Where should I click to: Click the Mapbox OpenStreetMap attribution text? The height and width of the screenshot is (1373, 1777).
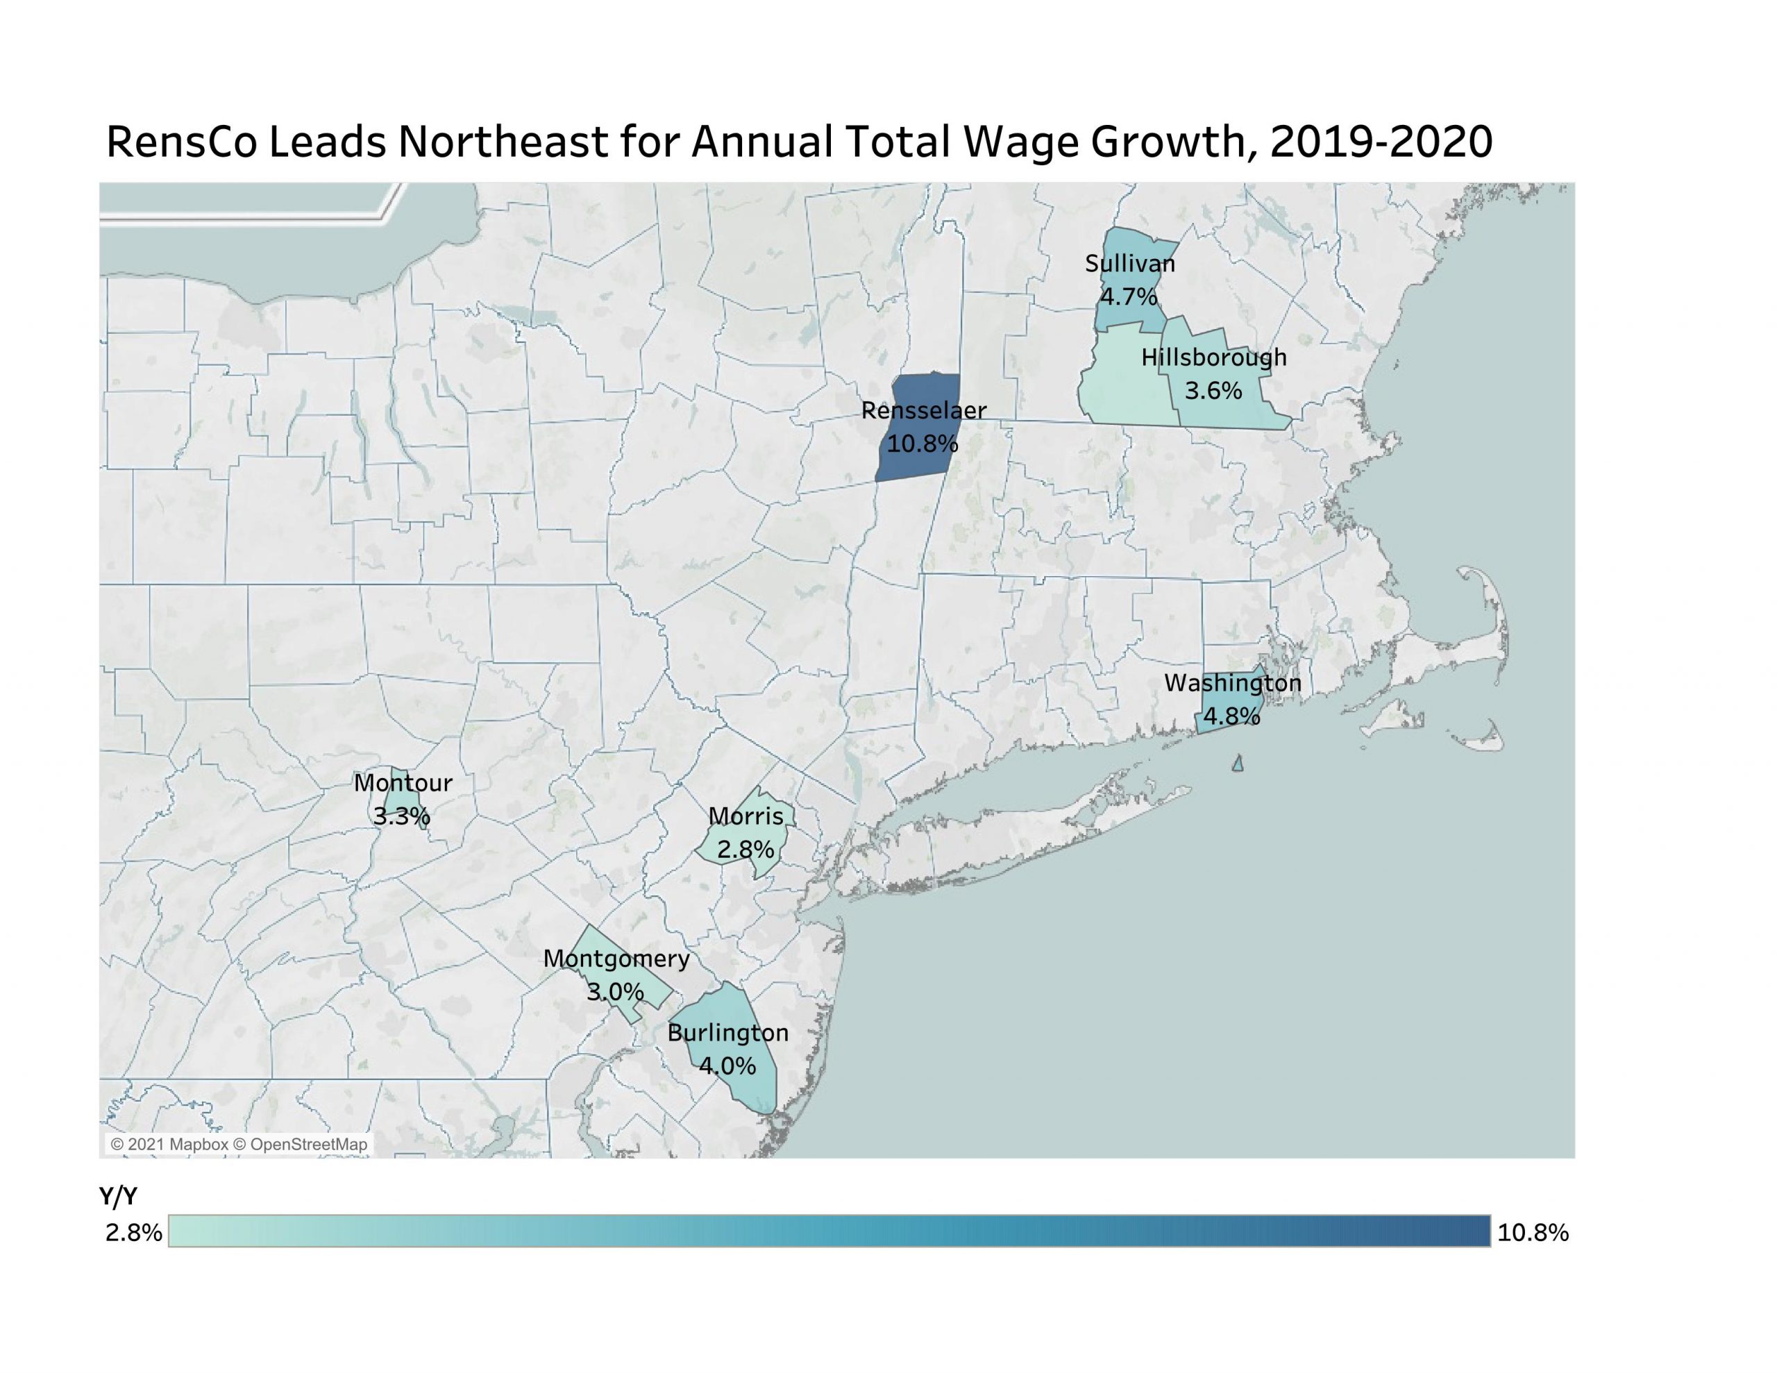(x=238, y=1145)
